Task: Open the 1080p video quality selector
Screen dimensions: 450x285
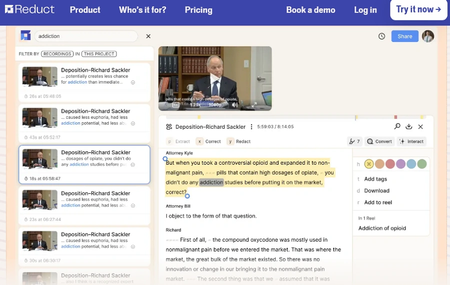Action: [215, 105]
